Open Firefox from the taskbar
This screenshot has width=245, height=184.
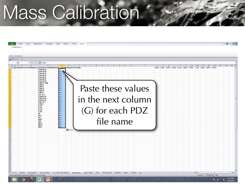[31, 179]
